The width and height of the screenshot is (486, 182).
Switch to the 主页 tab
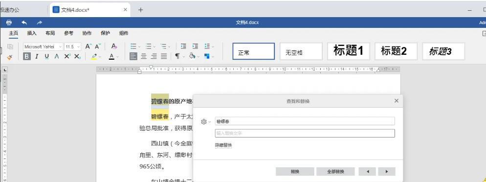[x=13, y=33]
